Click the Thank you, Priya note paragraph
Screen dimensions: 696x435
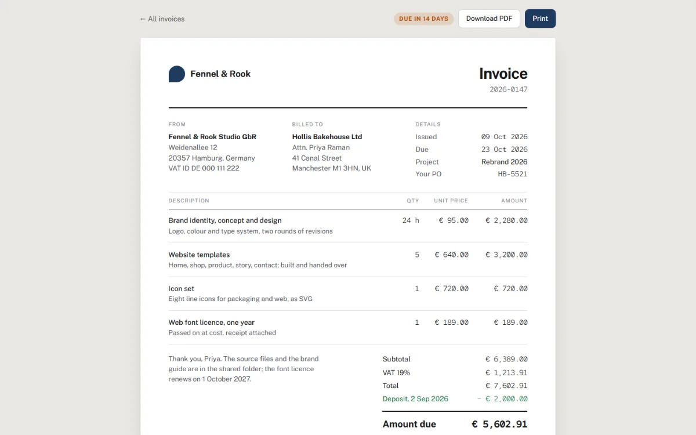point(244,369)
